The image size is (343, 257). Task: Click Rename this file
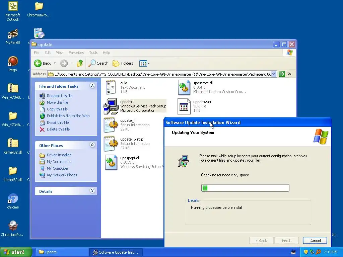(x=60, y=96)
